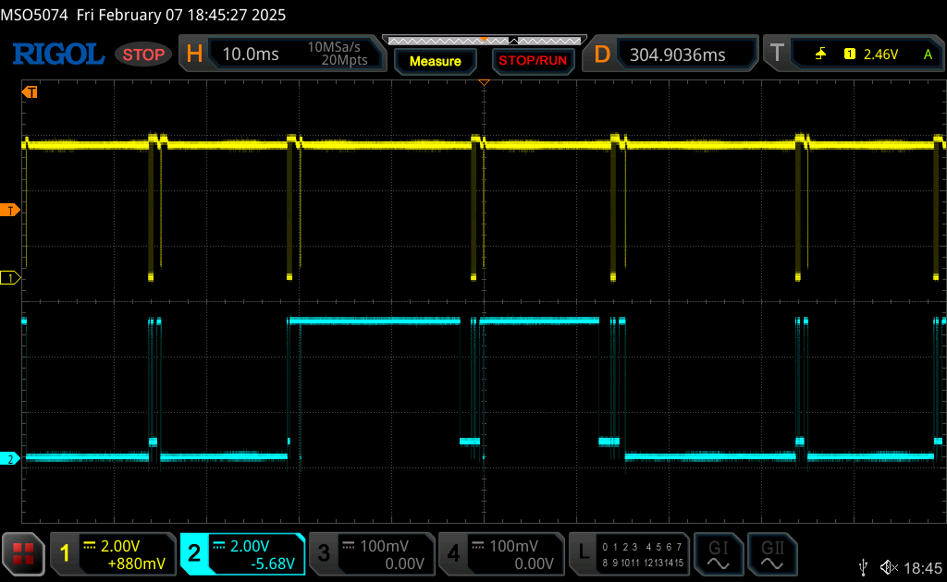
Task: Click channel 3 DC coupling icon
Action: pyautogui.click(x=349, y=546)
